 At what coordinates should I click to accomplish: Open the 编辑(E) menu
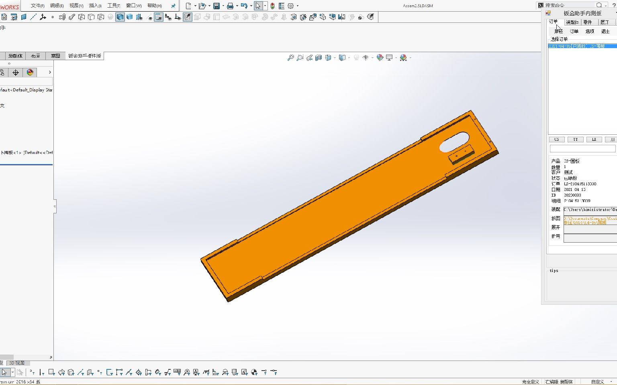(57, 6)
